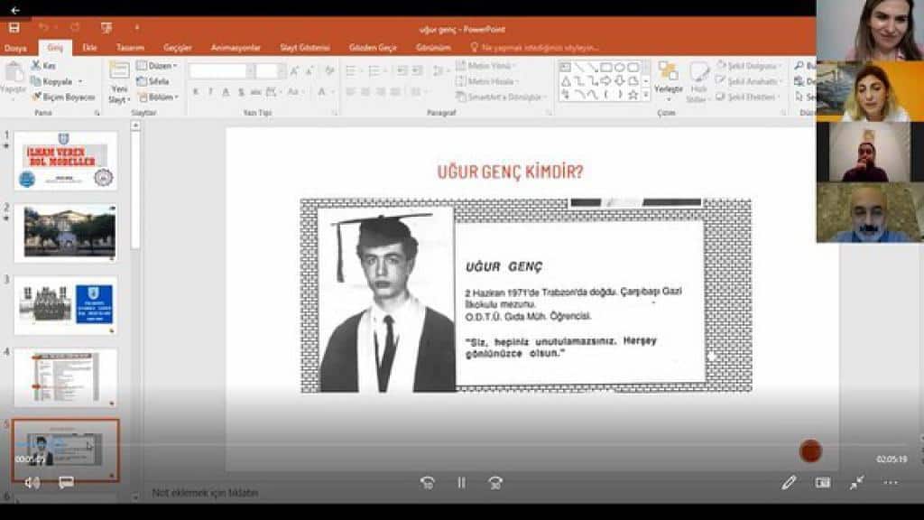Open the Dosya menu tab
This screenshot has height=520, width=924.
(15, 48)
